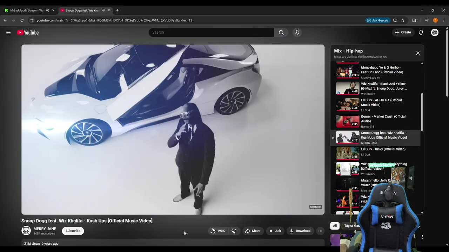Click the playlist scroll down arrow
This screenshot has height=252, width=449.
(422, 212)
